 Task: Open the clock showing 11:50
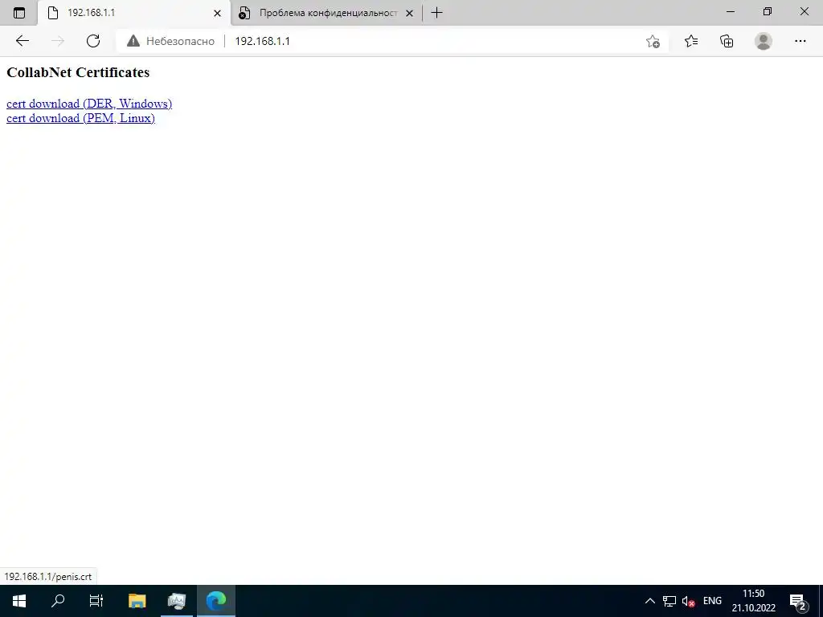pyautogui.click(x=754, y=601)
